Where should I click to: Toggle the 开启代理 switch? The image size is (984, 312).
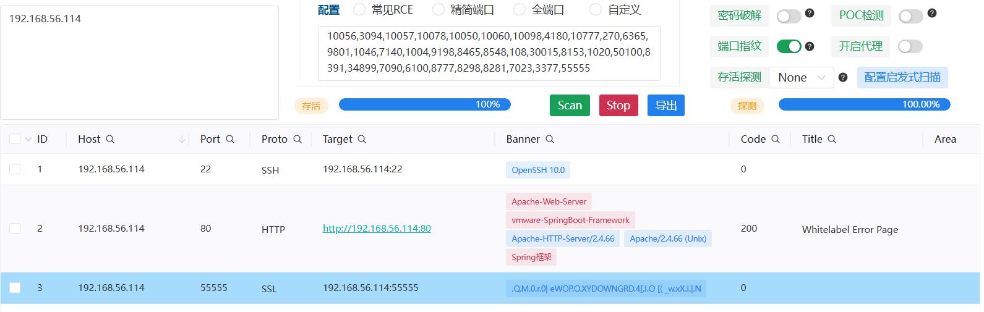click(x=910, y=46)
